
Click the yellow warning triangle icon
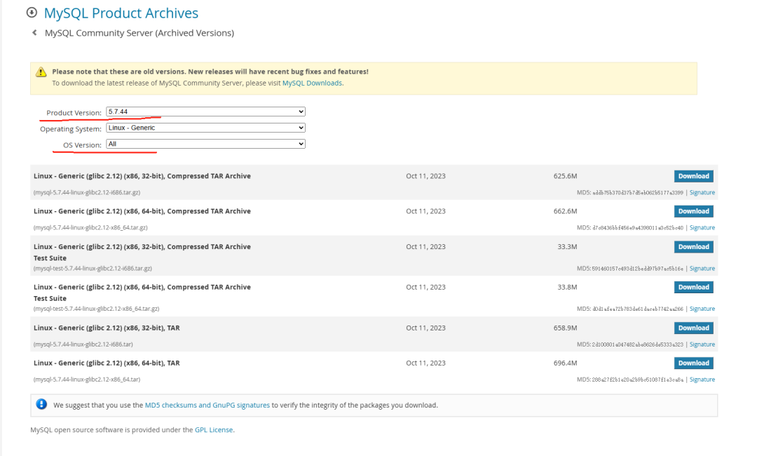(41, 72)
